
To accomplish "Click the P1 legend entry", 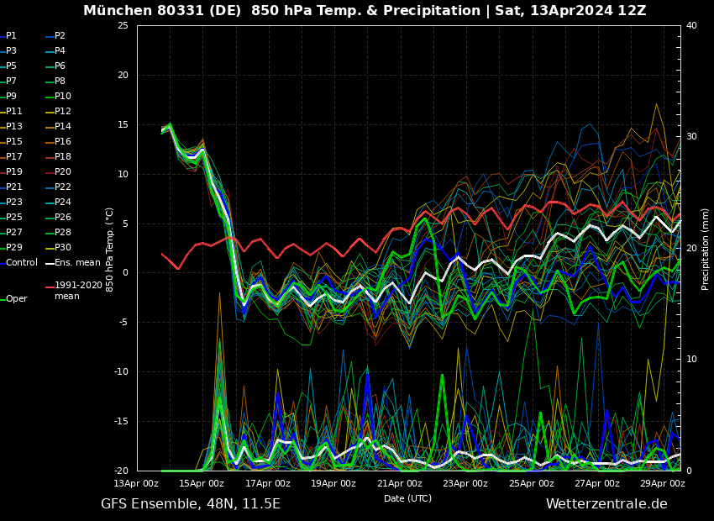I will 11,36.
